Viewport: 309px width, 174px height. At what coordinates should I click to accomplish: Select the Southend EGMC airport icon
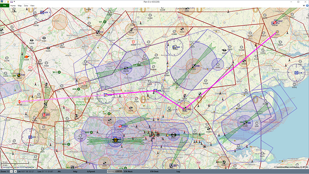tap(245, 123)
